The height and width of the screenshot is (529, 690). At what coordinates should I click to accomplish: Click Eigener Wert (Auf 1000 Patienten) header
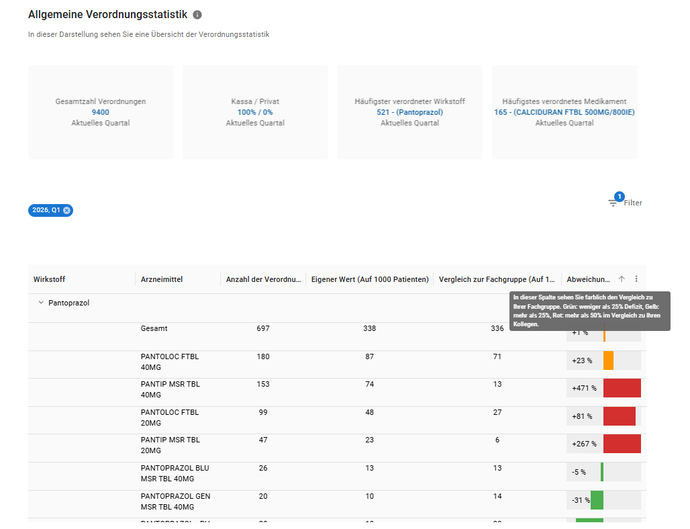coord(370,279)
